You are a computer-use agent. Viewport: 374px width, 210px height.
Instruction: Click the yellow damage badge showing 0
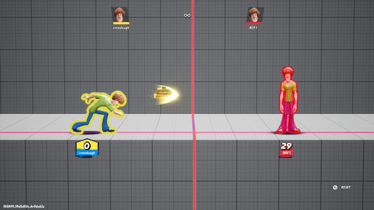click(87, 145)
